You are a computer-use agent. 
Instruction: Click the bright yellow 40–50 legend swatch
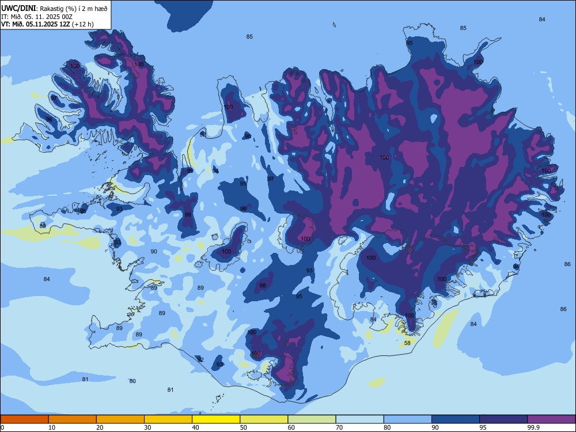pos(216,419)
